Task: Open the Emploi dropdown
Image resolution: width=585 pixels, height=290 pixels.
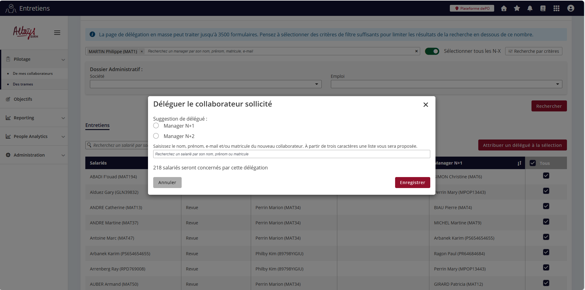Action: point(446,84)
